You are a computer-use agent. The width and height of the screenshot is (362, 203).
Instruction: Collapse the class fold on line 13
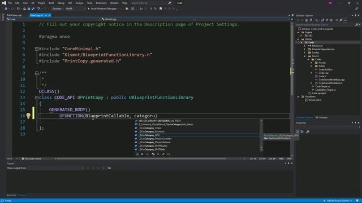click(x=37, y=98)
